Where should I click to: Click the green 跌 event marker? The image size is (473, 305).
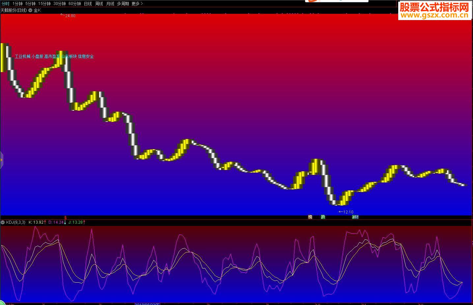pyautogui.click(x=323, y=217)
